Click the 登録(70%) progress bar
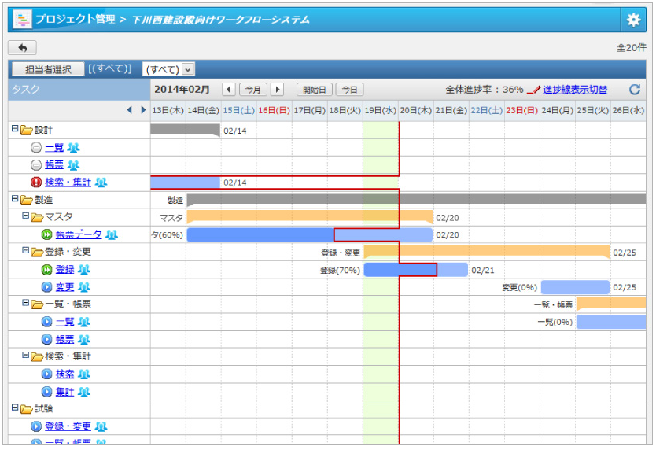This screenshot has width=656, height=450. pyautogui.click(x=400, y=270)
